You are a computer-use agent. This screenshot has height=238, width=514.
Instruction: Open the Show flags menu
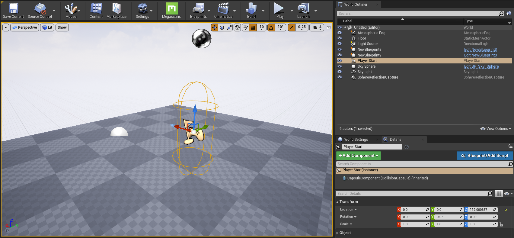click(x=62, y=27)
